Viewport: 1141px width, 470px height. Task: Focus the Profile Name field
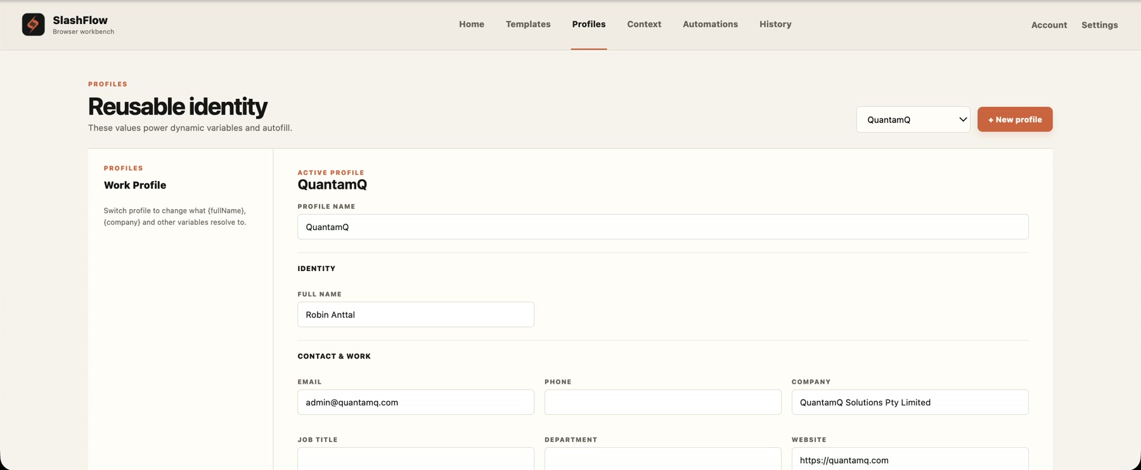(x=662, y=227)
